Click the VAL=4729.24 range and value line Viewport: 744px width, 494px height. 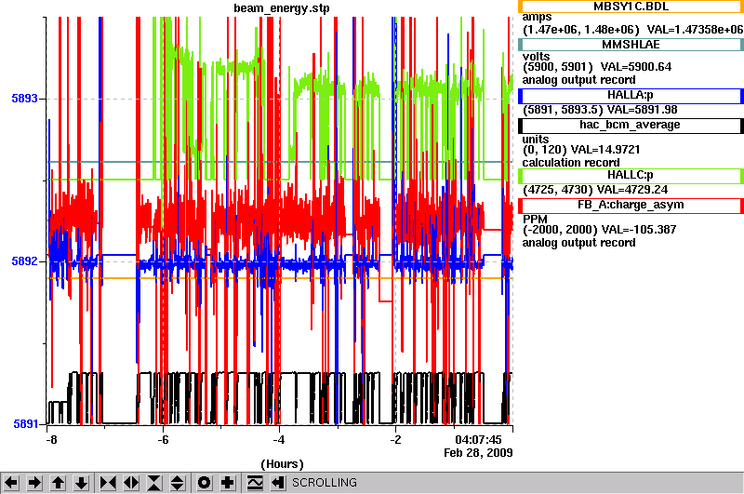595,190
